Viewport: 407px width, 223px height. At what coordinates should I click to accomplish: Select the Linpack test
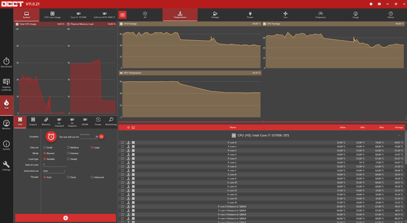click(x=33, y=122)
